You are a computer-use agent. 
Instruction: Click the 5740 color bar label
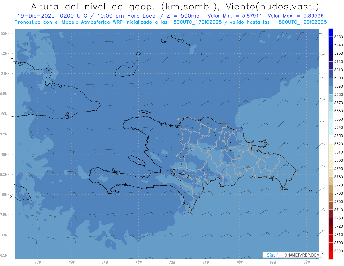339,210
